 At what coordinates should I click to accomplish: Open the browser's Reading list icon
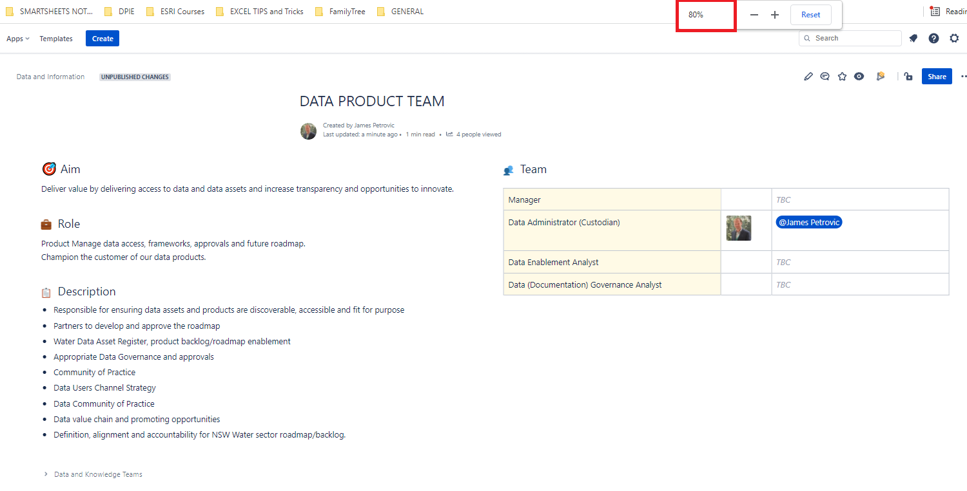(x=935, y=11)
